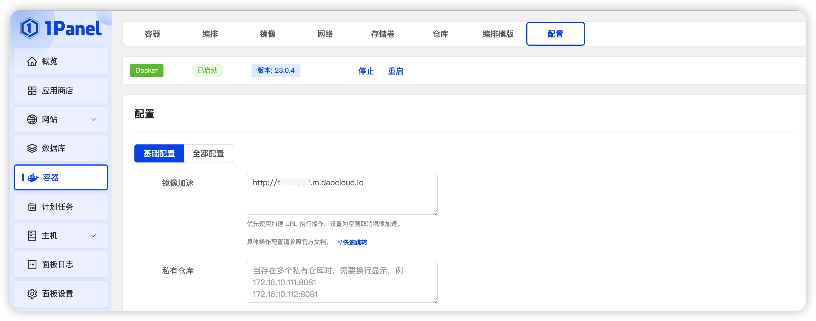Click the 应用商店 app store icon
This screenshot has width=816, height=321.
pos(32,91)
